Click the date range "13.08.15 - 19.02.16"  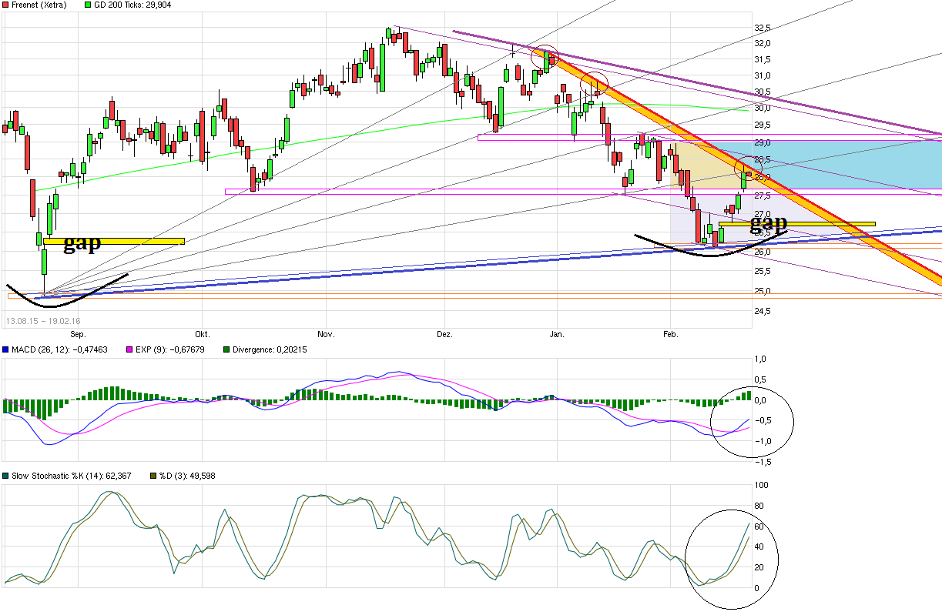43,320
